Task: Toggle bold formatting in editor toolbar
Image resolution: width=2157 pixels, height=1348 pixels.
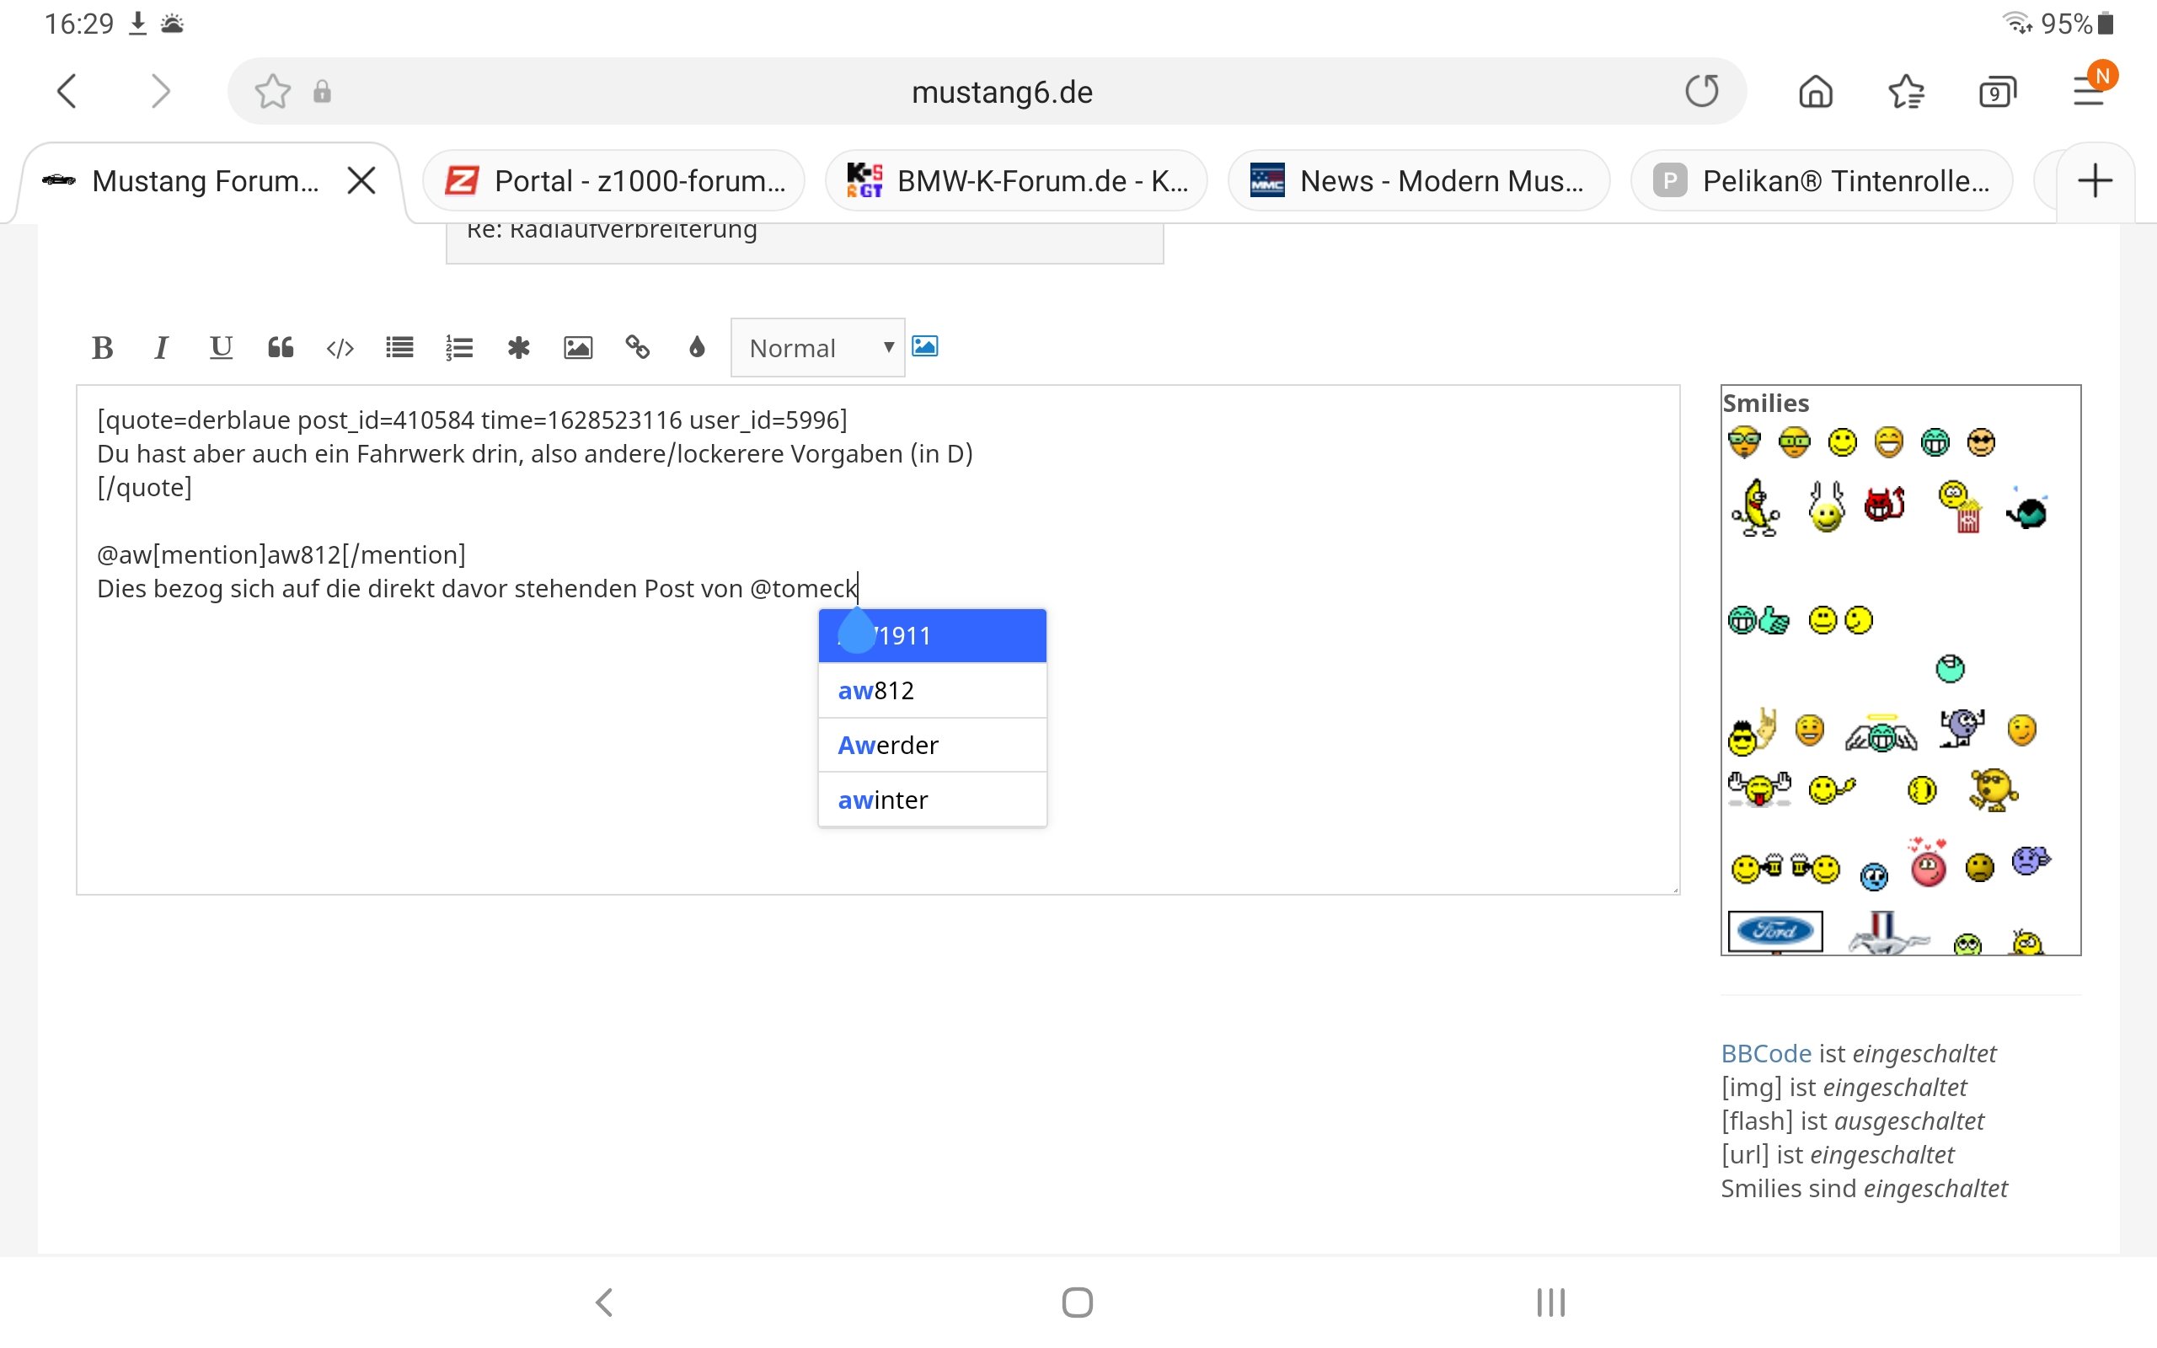Action: (103, 348)
